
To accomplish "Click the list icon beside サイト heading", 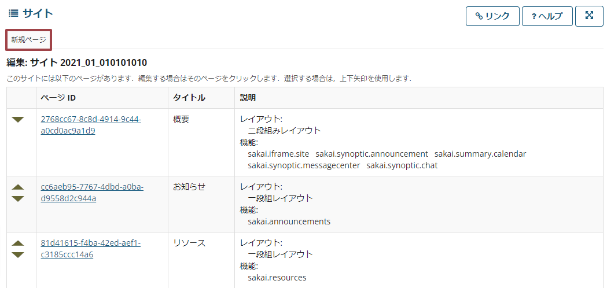I will tap(13, 13).
